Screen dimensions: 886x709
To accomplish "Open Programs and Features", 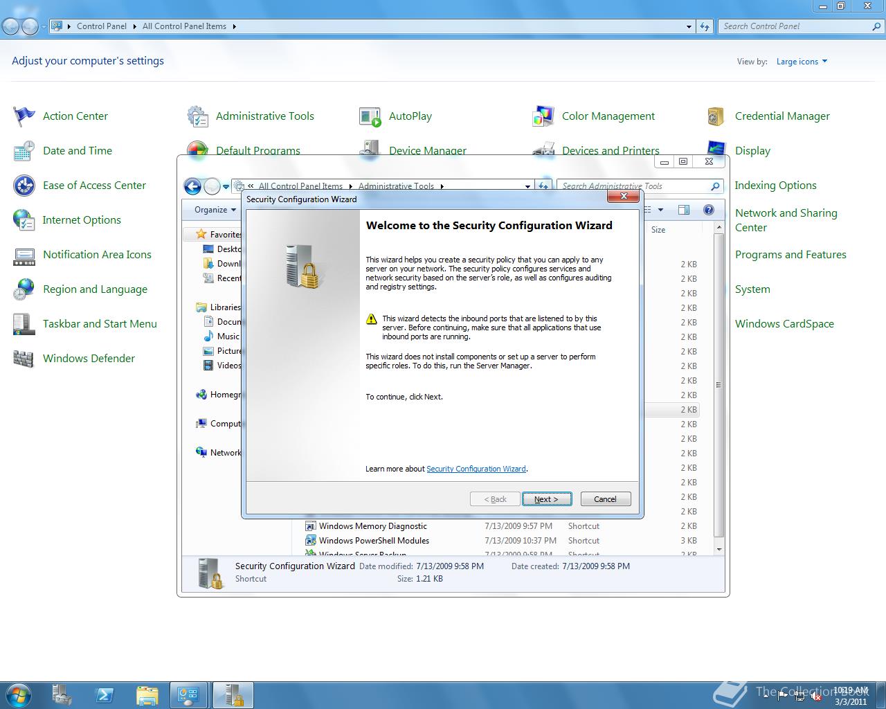I will [790, 255].
